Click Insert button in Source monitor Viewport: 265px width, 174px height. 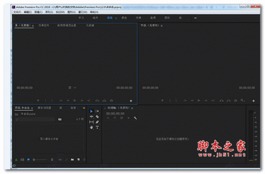pyautogui.click(x=97, y=100)
